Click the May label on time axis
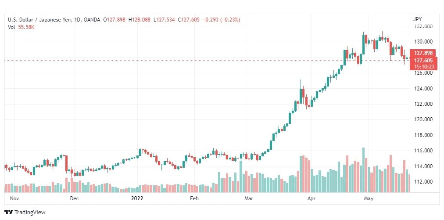 click(x=369, y=198)
